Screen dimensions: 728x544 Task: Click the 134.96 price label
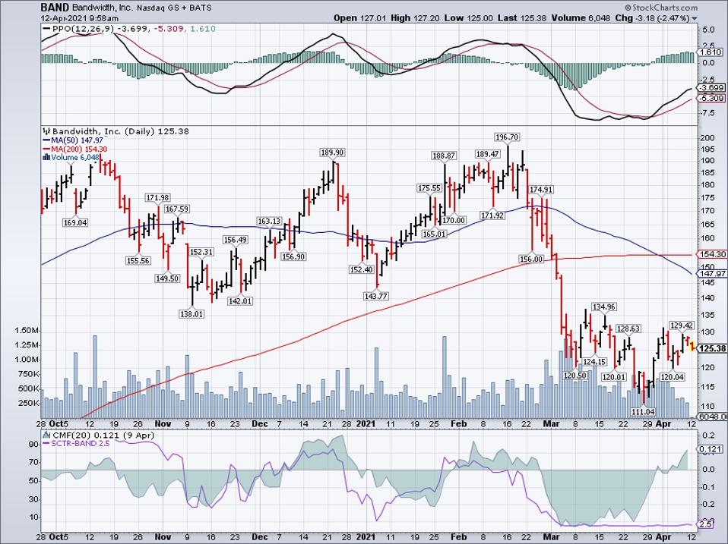coord(604,307)
